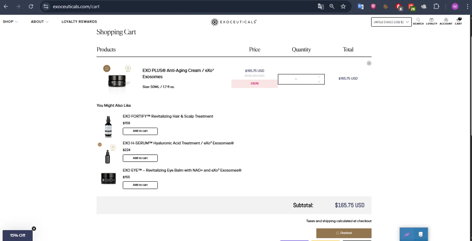Click the 'You Might Also Like' heading
The height and width of the screenshot is (241, 472).
[x=114, y=105]
